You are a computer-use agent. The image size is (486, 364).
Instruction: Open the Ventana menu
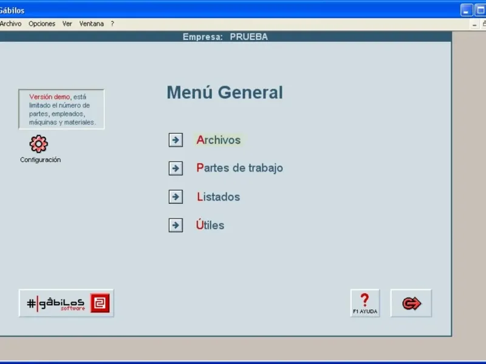[92, 24]
